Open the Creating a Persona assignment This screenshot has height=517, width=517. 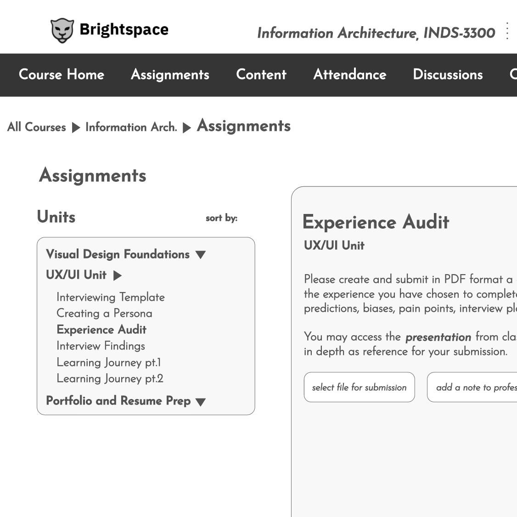click(104, 313)
